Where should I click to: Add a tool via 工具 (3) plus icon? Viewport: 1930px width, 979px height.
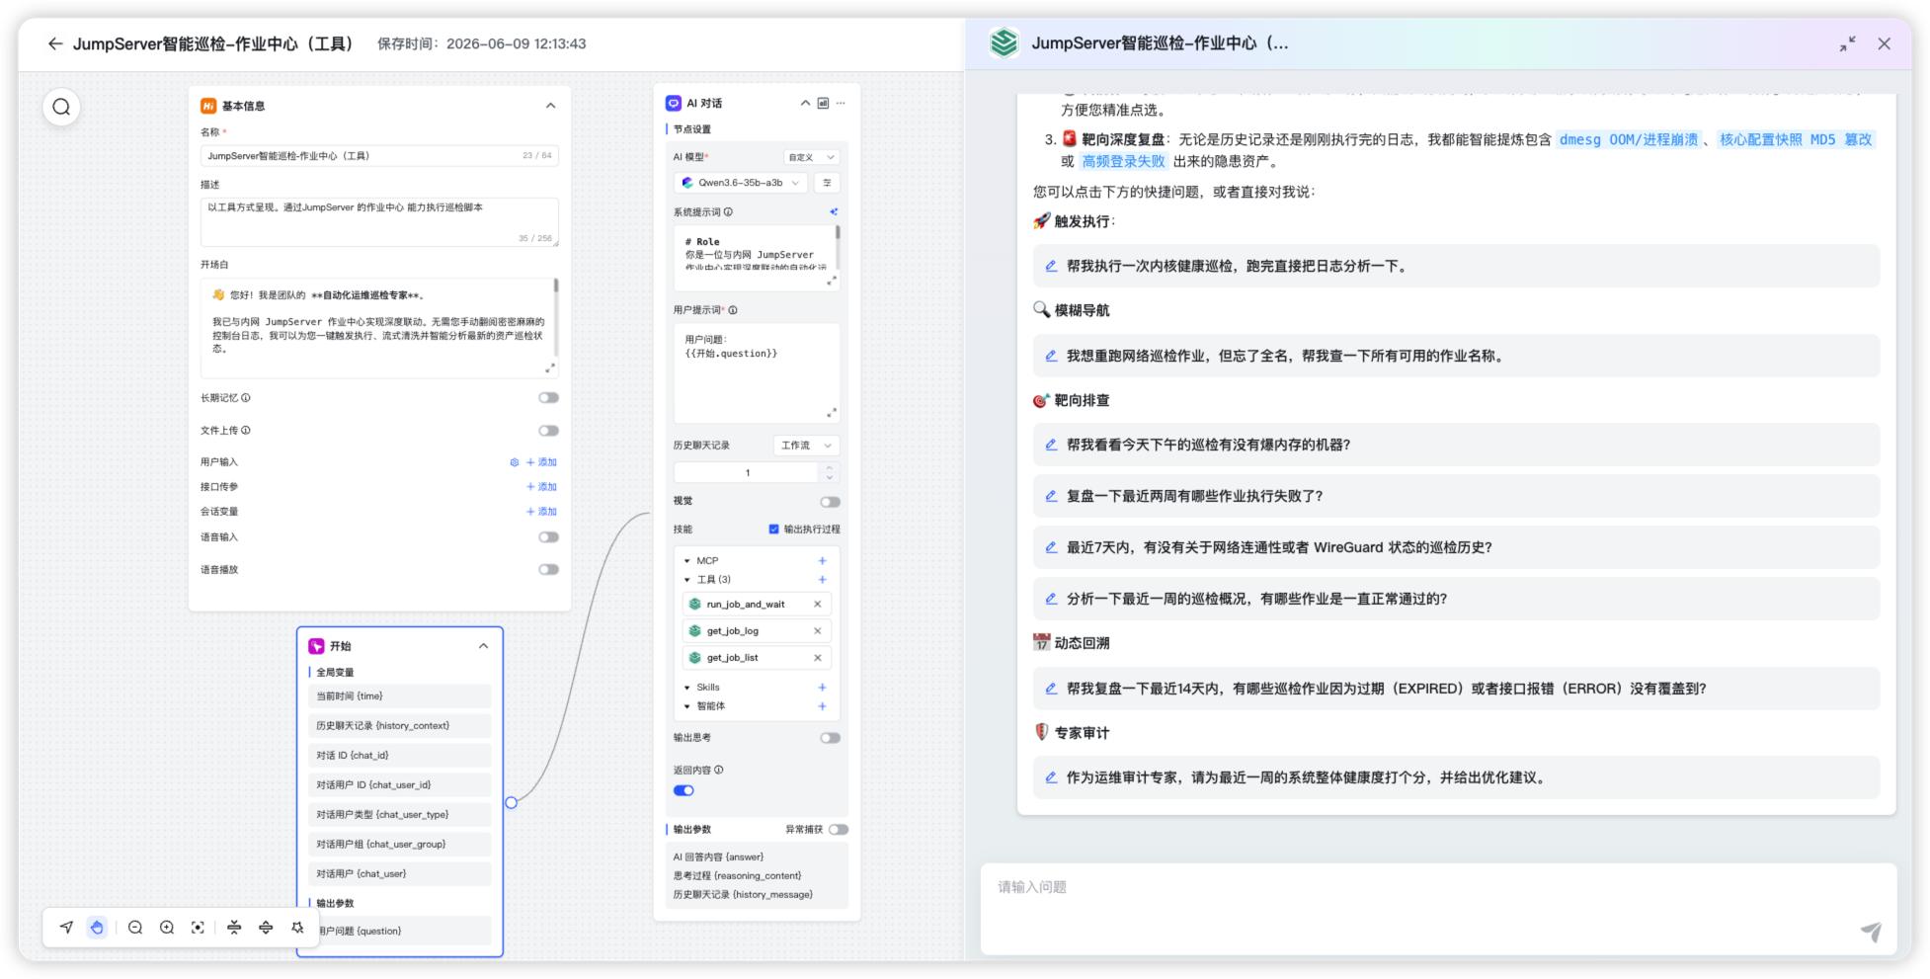[822, 579]
